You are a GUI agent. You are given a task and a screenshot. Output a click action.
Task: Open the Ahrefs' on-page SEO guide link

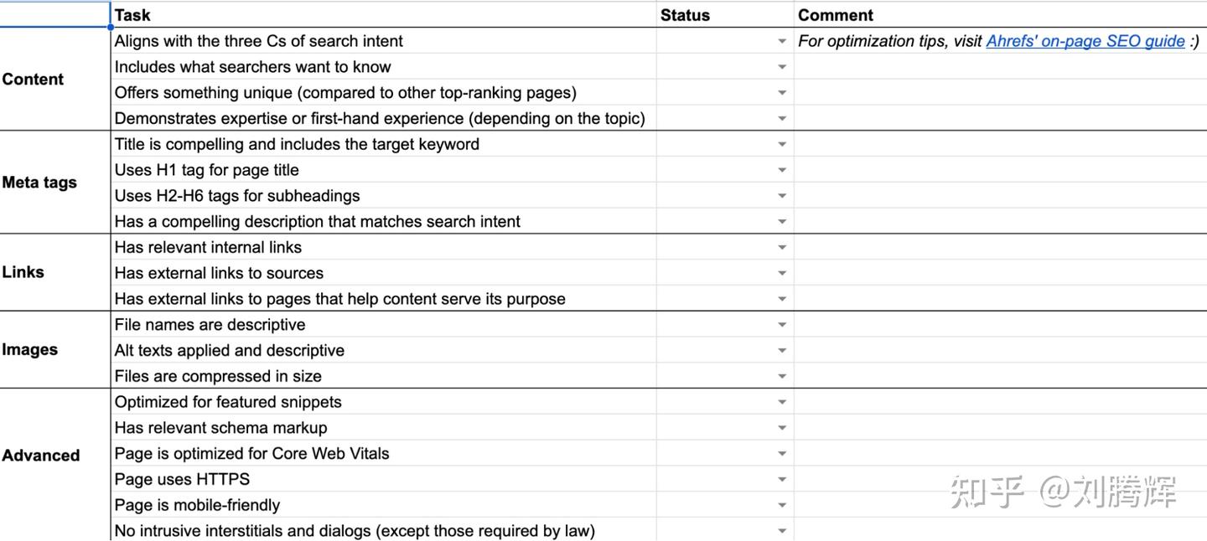(1085, 41)
